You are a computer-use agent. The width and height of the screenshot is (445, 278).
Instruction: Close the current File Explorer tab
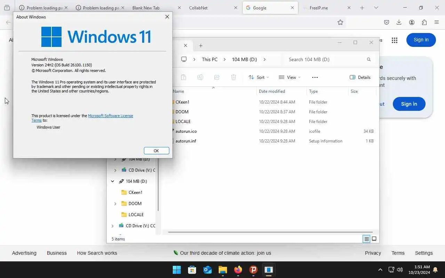[185, 46]
